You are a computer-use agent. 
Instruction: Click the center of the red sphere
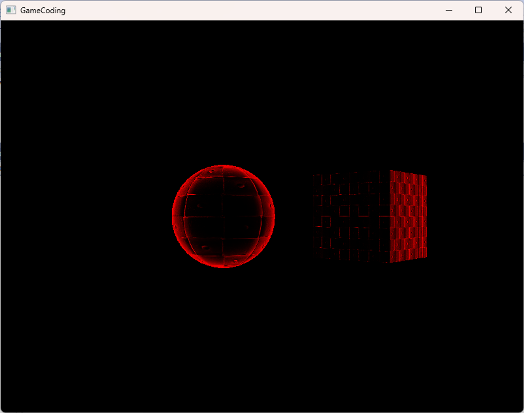tap(223, 216)
